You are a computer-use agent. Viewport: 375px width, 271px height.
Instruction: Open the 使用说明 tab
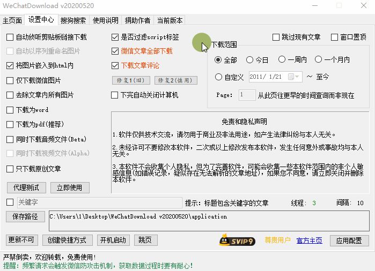point(106,20)
